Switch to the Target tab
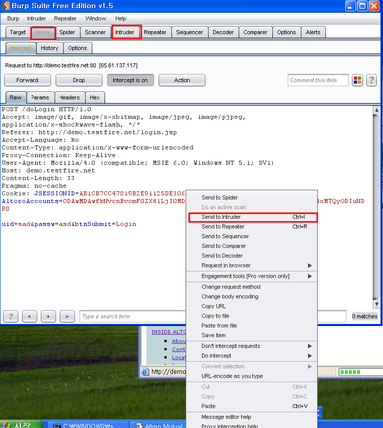The height and width of the screenshot is (428, 383). click(18, 32)
